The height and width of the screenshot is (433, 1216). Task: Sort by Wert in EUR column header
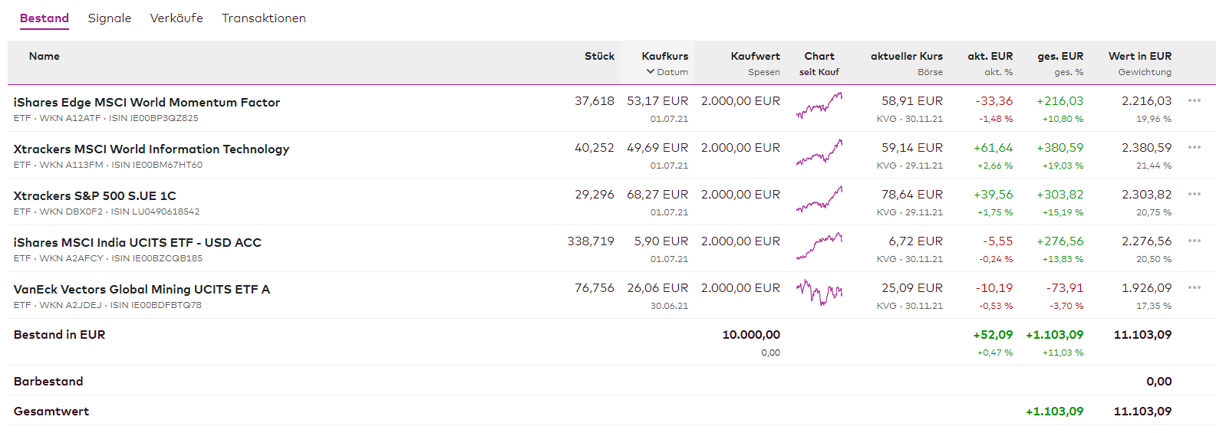[1139, 57]
